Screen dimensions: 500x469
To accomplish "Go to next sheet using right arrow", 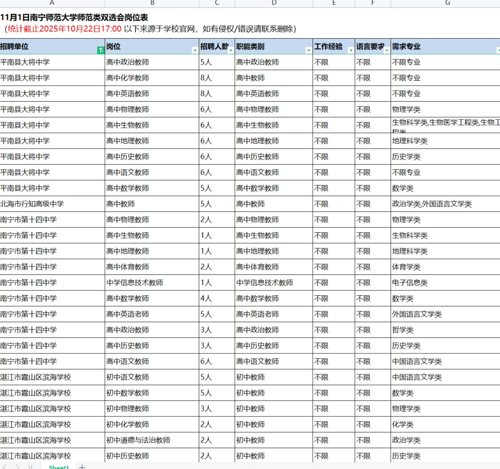I will pyautogui.click(x=17, y=466).
